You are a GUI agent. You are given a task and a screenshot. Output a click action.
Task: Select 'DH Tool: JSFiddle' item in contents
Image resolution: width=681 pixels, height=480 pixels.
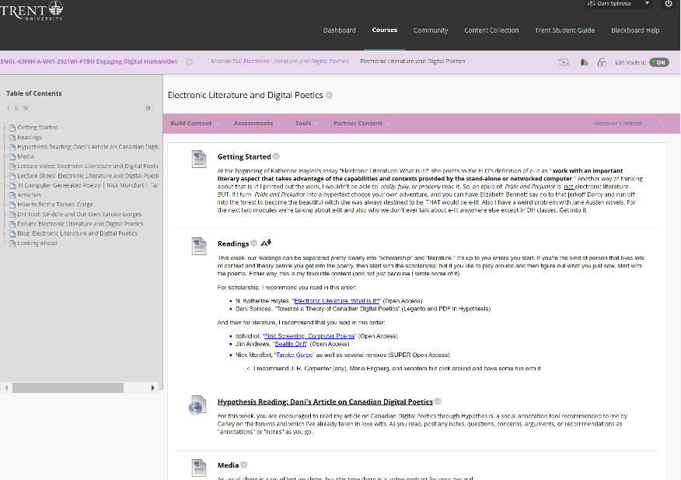pyautogui.click(x=79, y=215)
